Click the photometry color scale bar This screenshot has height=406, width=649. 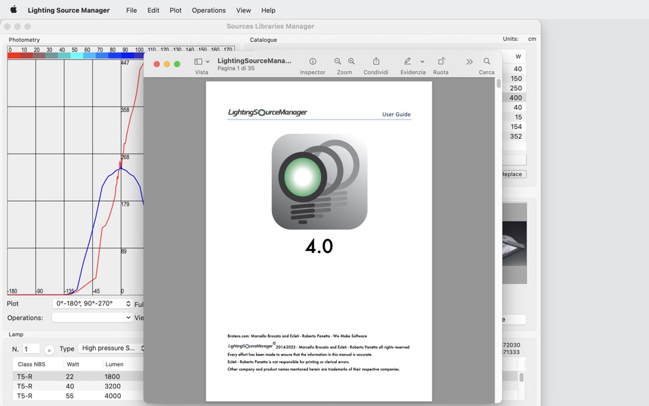tap(76, 55)
